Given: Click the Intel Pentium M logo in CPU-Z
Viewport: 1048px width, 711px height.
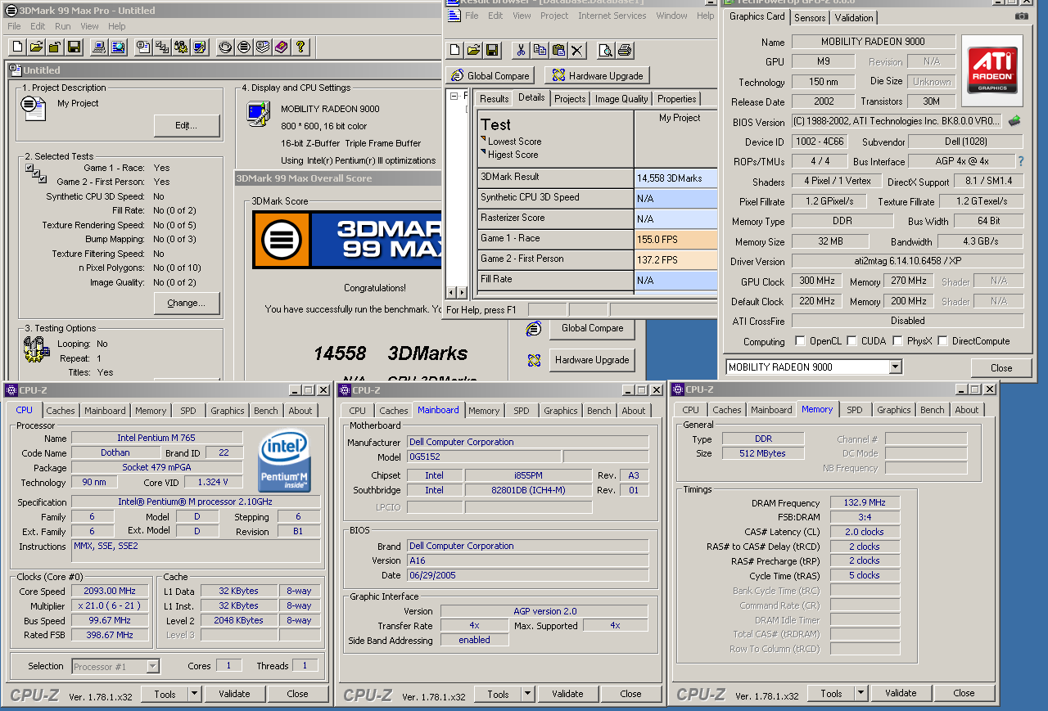Looking at the screenshot, I should click(284, 462).
